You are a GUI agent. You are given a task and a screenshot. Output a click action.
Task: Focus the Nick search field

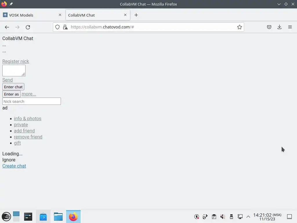pos(32,101)
